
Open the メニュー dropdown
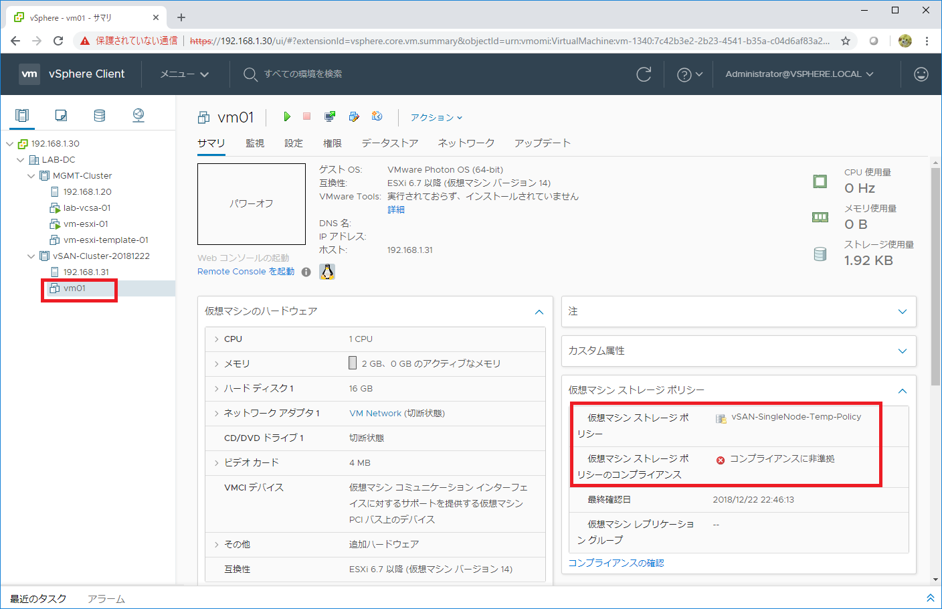(x=185, y=74)
